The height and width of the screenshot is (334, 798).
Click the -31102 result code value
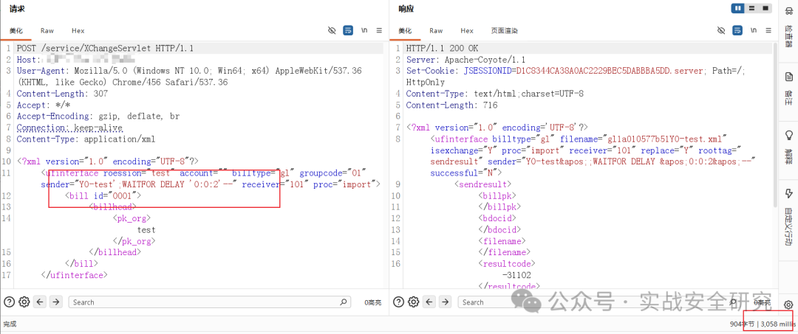(x=516, y=274)
